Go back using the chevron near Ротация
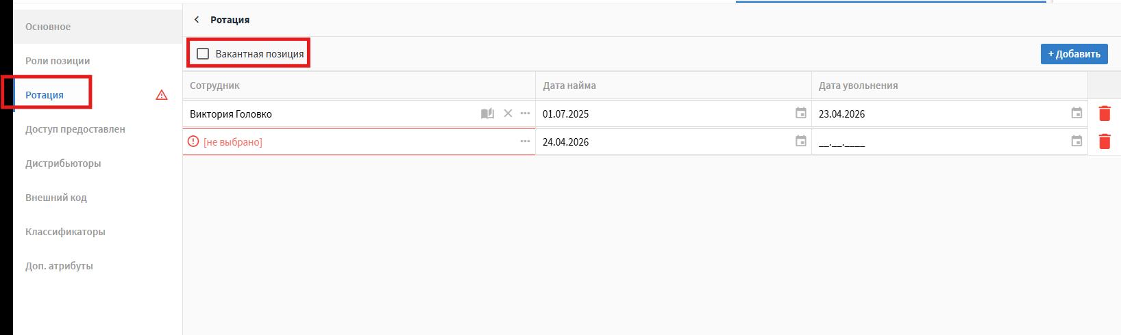Screen dimensions: 1121x335 [197, 20]
